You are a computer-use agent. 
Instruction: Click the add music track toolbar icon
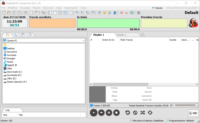(x=77, y=13)
